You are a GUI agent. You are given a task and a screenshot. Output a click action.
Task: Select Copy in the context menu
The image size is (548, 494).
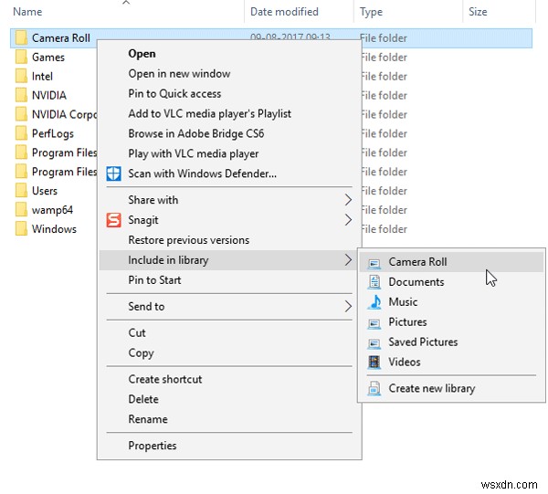[141, 352]
